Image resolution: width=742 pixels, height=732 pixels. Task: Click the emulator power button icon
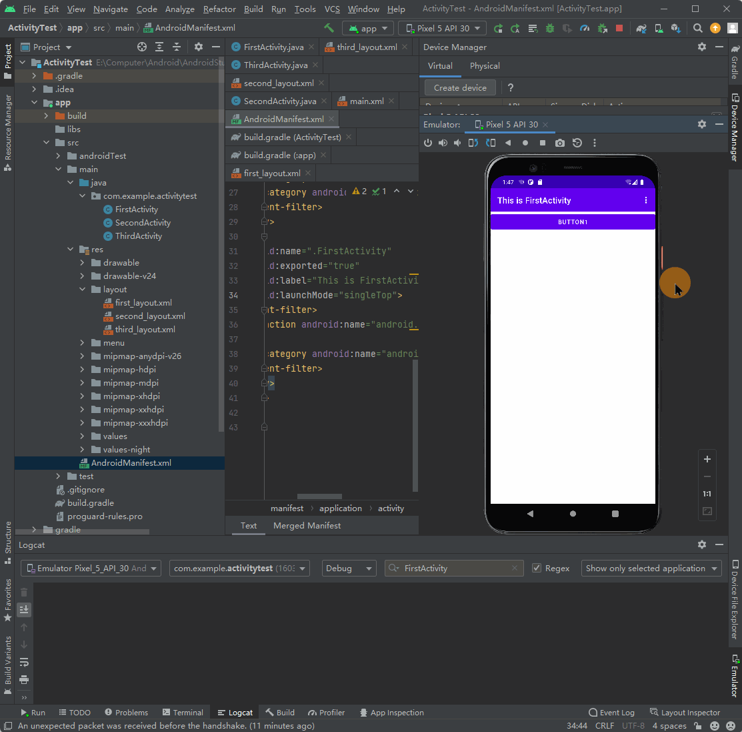click(x=428, y=143)
